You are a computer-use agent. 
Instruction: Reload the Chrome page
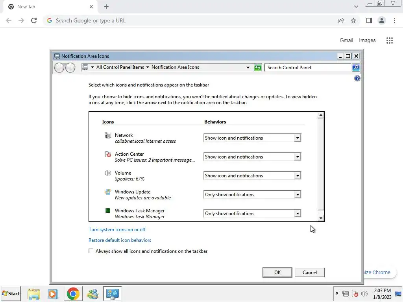pyautogui.click(x=34, y=20)
